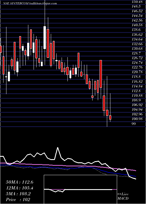Click the 99 price axis label
Viewport: 146px width, 204px height.
tap(134, 124)
